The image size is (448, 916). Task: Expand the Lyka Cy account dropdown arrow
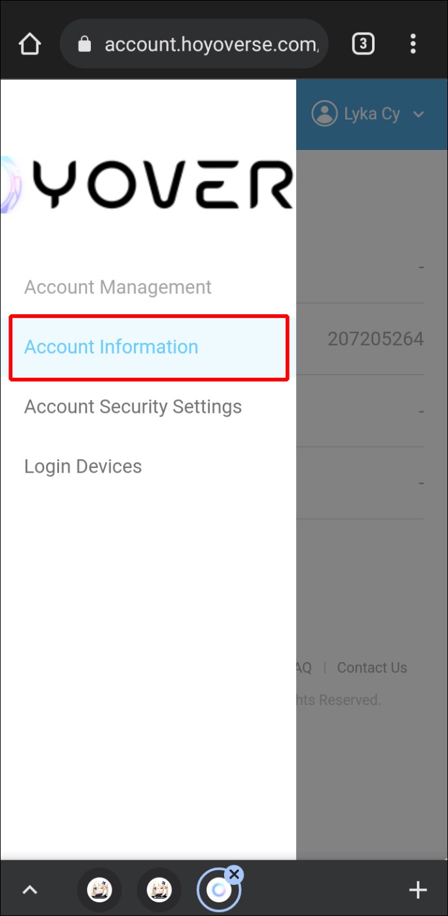coord(418,115)
